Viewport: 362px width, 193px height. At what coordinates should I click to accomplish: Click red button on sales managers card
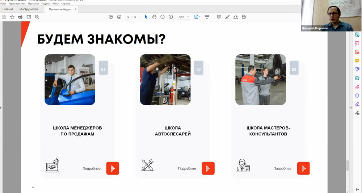(113, 168)
